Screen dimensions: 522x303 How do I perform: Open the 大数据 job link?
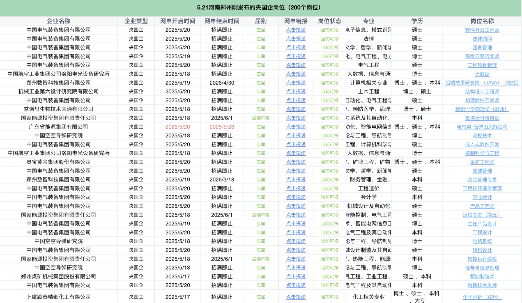tap(482, 74)
